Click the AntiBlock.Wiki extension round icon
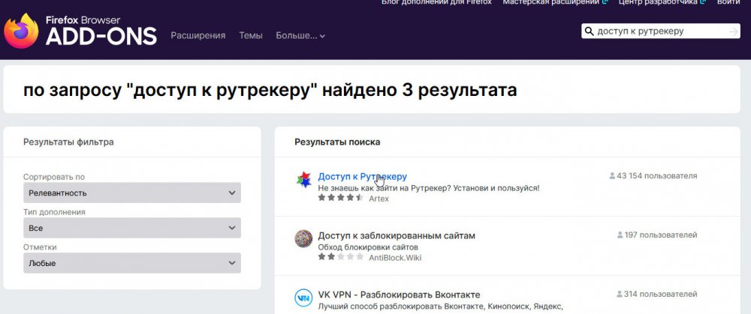This screenshot has height=314, width=751. tap(303, 238)
